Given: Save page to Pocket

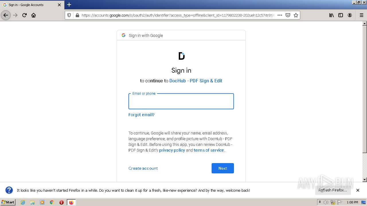Looking at the screenshot, I should [288, 15].
